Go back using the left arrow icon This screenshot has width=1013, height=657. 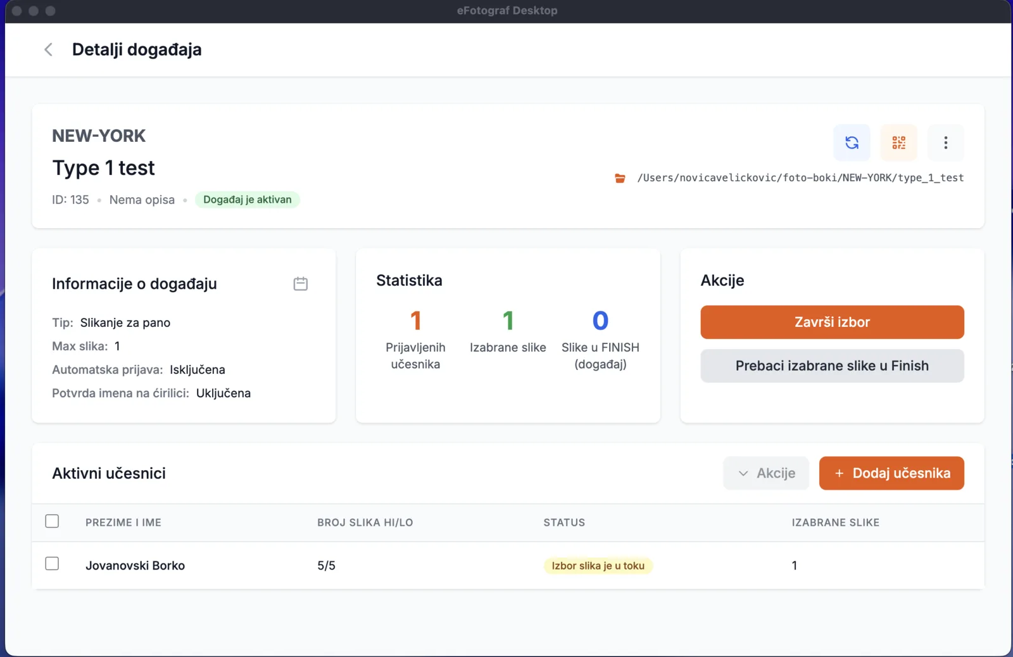click(48, 49)
